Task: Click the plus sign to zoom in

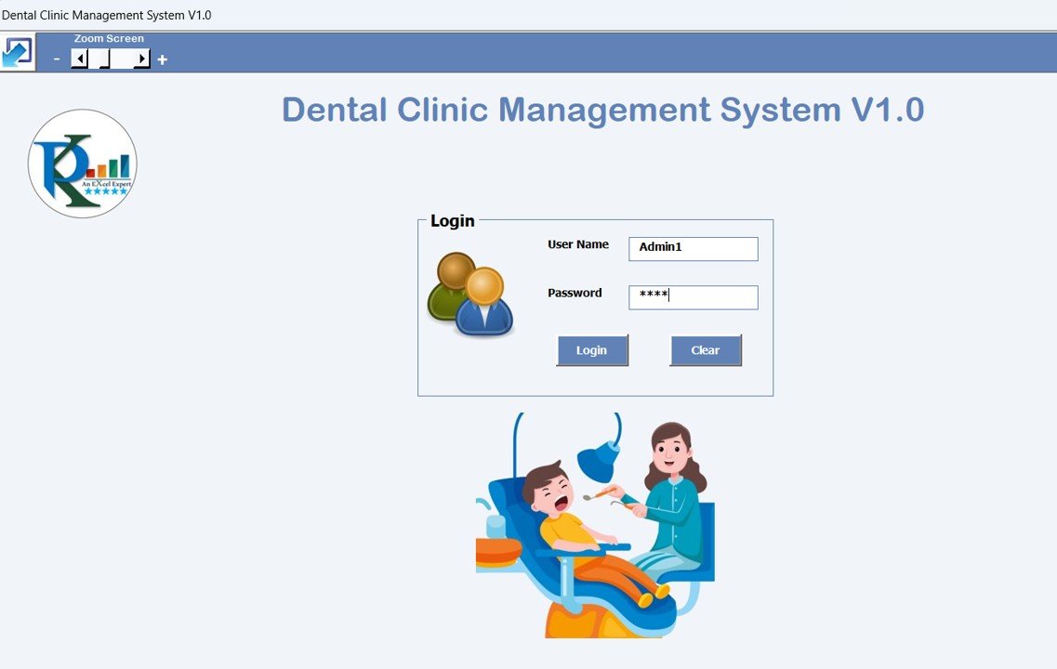Action: [x=163, y=60]
